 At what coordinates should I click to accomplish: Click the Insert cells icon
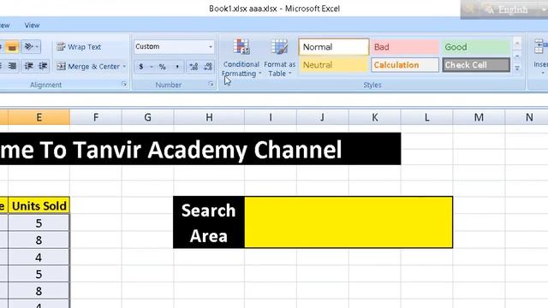(x=540, y=46)
